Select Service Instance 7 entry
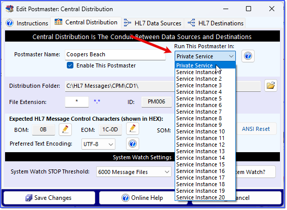287x210 pixels. pos(205,112)
